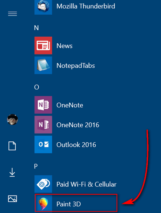
Task: Jump to letter P section header
Action: 36,166
